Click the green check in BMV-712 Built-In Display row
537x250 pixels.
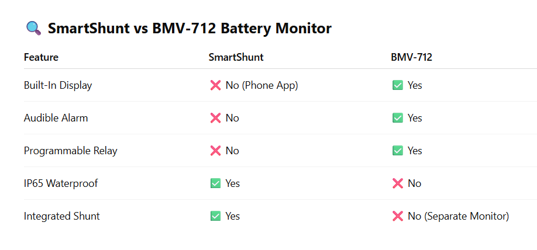tap(398, 85)
